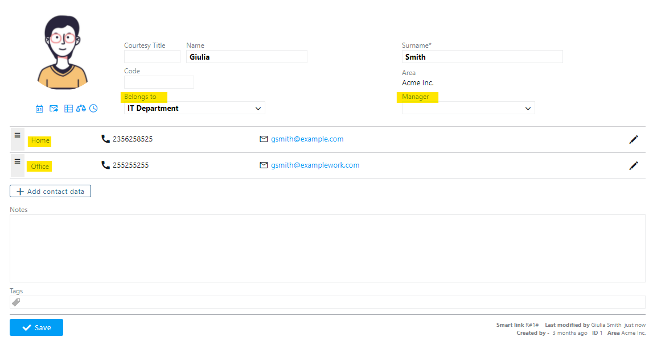Click Add contact data button
Viewport: 653px width, 345px height.
(x=50, y=192)
